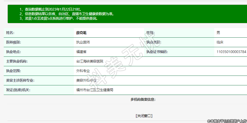Viewport: 247px width, 123px height.
Task: Click the green notice about data cutoff date
Action: point(51,9)
